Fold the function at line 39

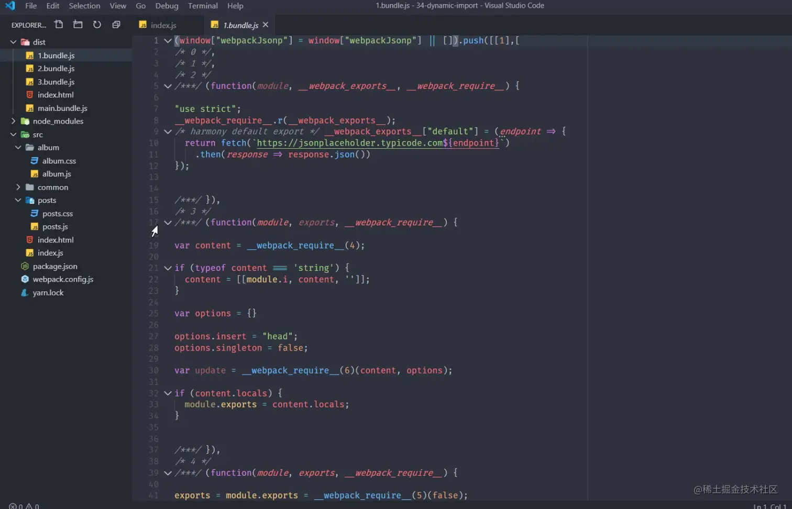pos(168,473)
